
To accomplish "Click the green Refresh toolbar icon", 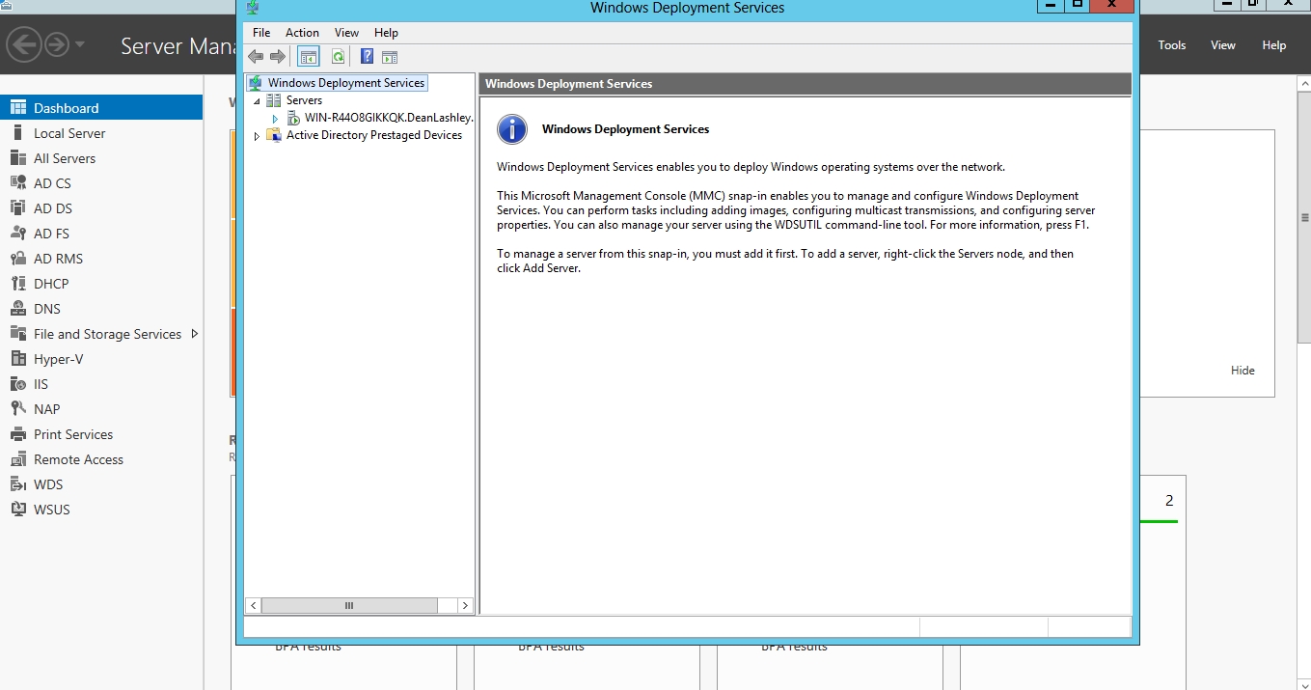I will pyautogui.click(x=338, y=57).
